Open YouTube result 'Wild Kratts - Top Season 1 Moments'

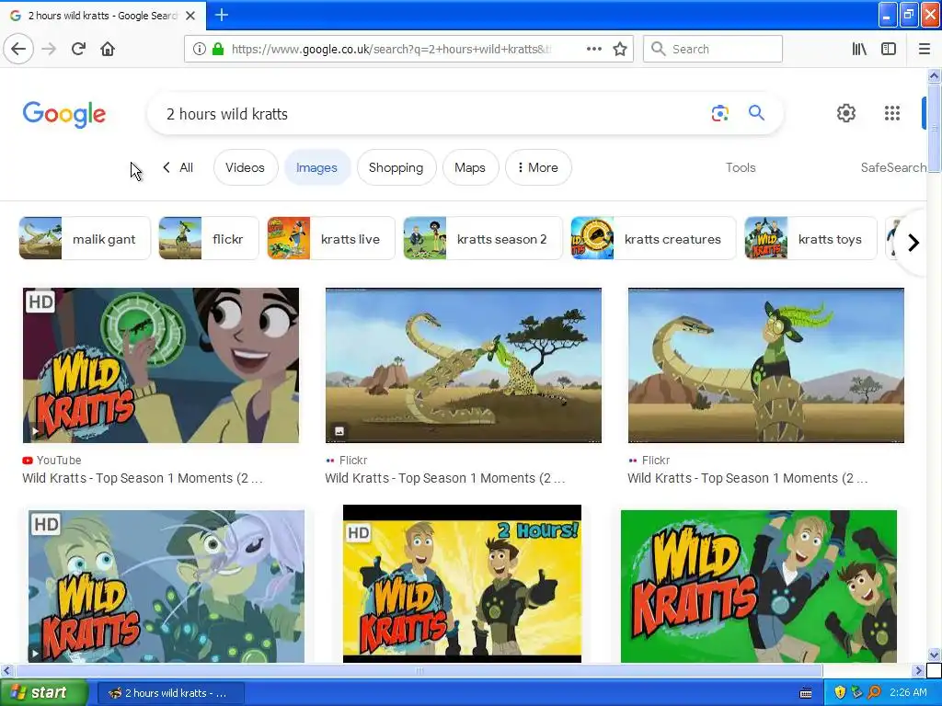pos(143,478)
